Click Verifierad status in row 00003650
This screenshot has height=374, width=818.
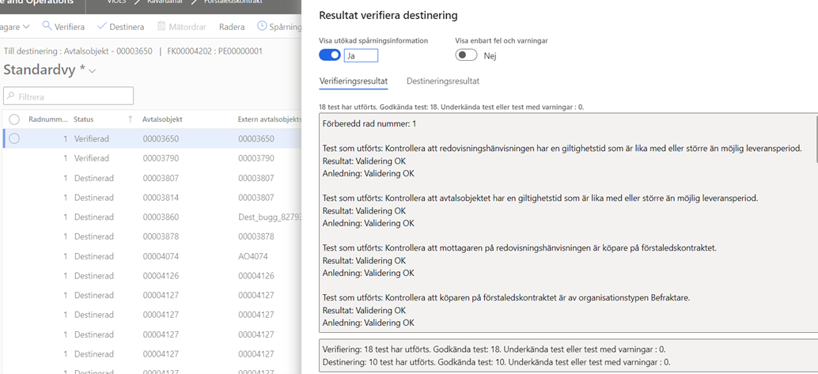(x=91, y=139)
